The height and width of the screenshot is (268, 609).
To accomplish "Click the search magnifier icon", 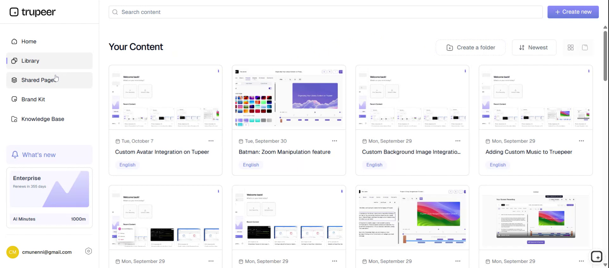I will point(115,12).
